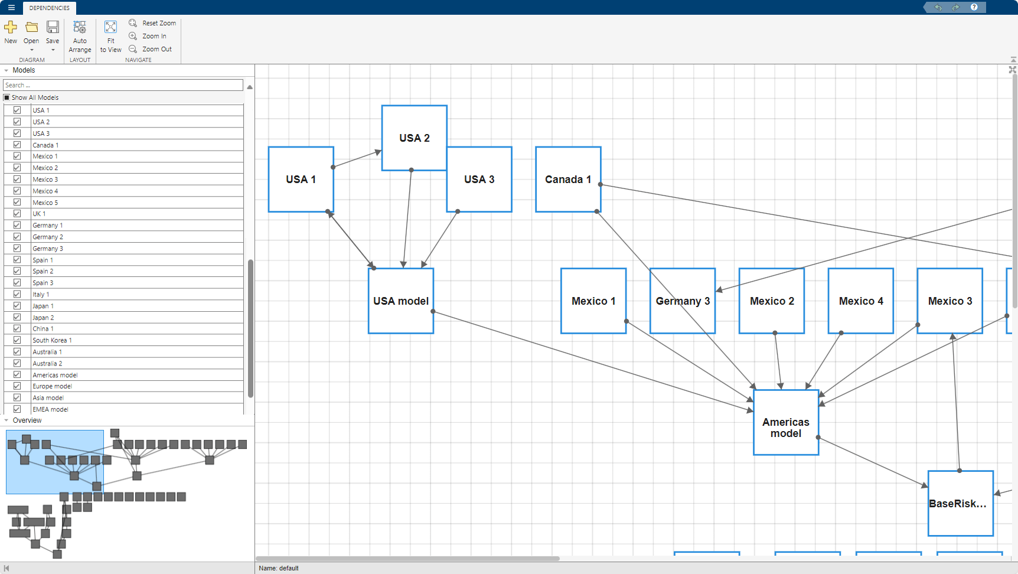Select the Dependencies tab
This screenshot has width=1018, height=574.
point(49,8)
